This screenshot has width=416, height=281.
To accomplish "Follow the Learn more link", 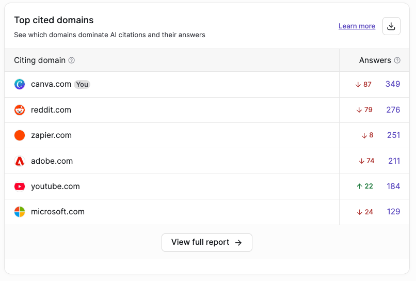I will 357,26.
